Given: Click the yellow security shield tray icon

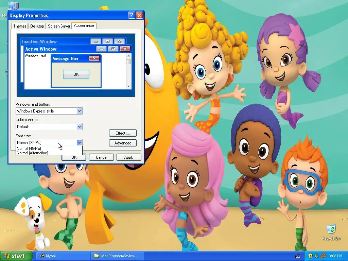Looking at the screenshot, I should [x=310, y=256].
